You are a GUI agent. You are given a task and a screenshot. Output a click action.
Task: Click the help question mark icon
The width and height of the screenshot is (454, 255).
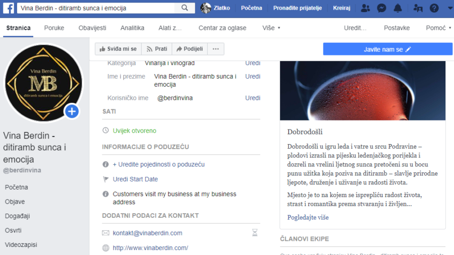[x=434, y=8]
